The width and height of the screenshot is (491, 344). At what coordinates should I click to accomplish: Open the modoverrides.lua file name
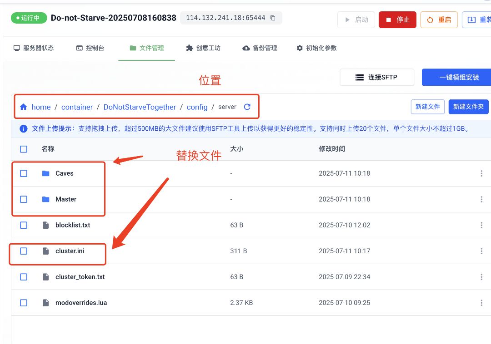pyautogui.click(x=81, y=303)
